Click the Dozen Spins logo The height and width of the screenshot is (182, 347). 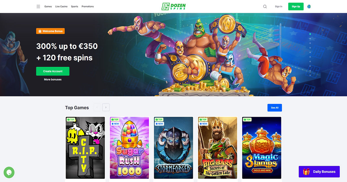point(173,6)
